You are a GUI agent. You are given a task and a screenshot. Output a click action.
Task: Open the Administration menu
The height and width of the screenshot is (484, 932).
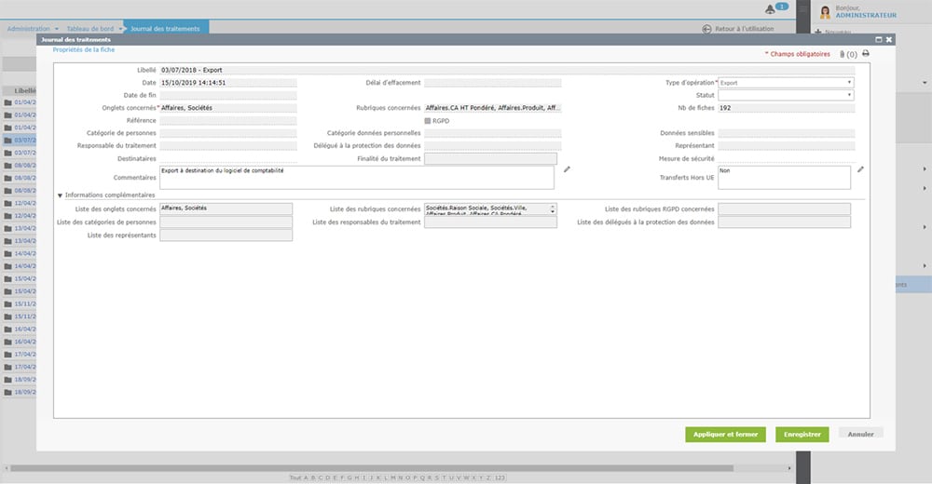point(29,29)
